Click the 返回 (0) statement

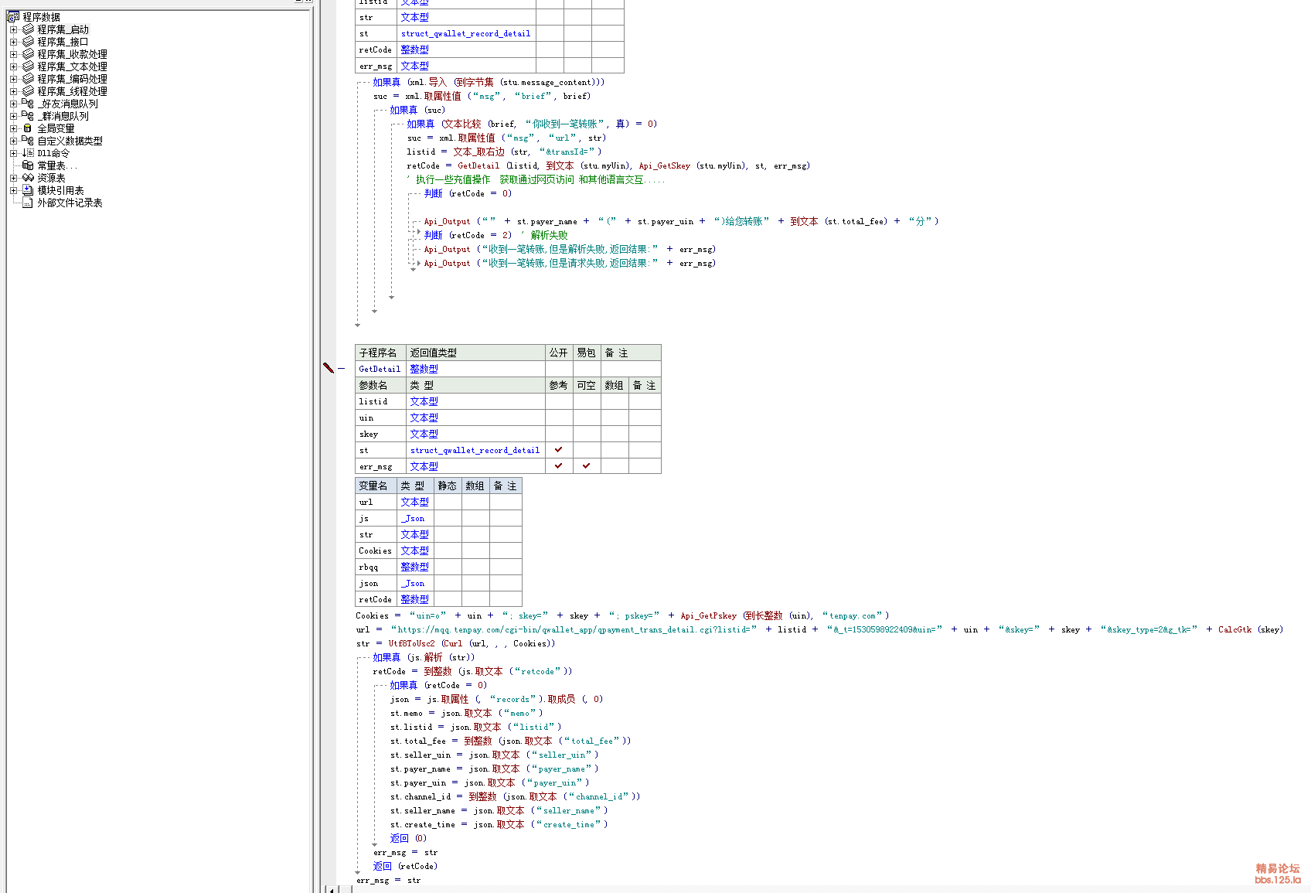[x=408, y=838]
